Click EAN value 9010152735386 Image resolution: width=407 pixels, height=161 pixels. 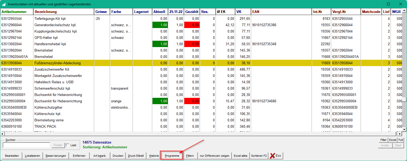(264, 25)
